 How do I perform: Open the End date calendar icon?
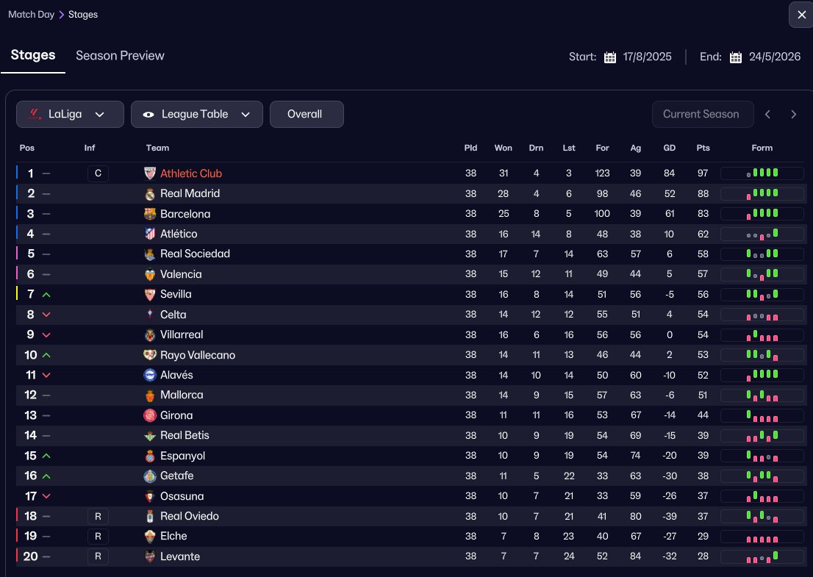coord(736,57)
